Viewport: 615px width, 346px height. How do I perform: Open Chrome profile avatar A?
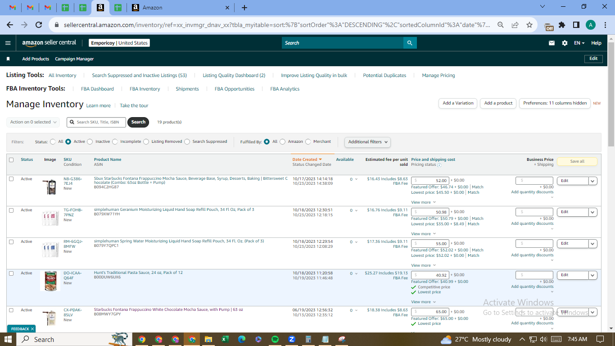(x=591, y=25)
